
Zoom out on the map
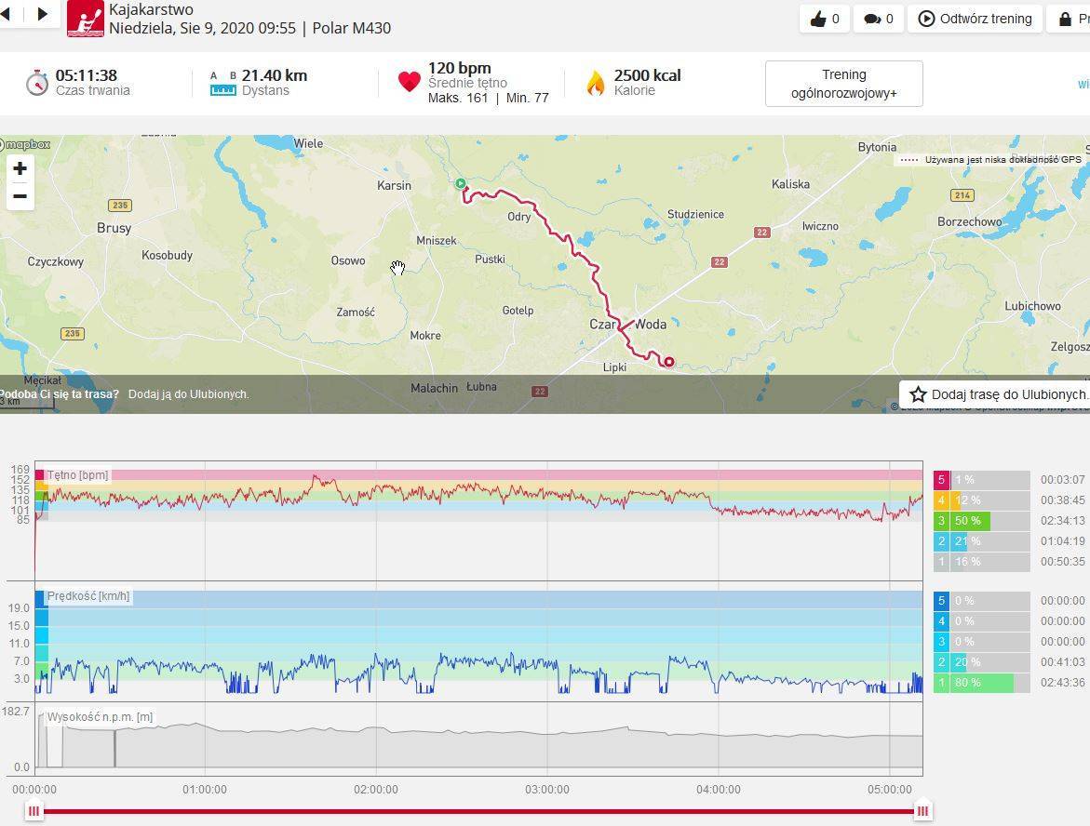[20, 196]
